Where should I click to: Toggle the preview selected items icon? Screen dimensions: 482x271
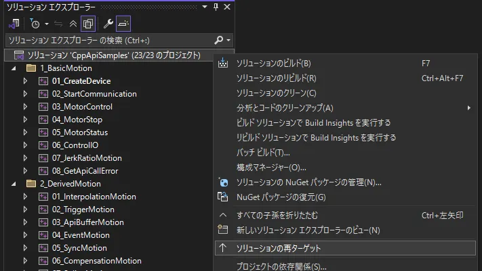[123, 24]
